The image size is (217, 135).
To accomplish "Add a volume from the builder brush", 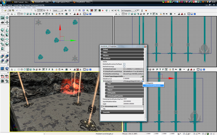I will [x=7, y=68].
